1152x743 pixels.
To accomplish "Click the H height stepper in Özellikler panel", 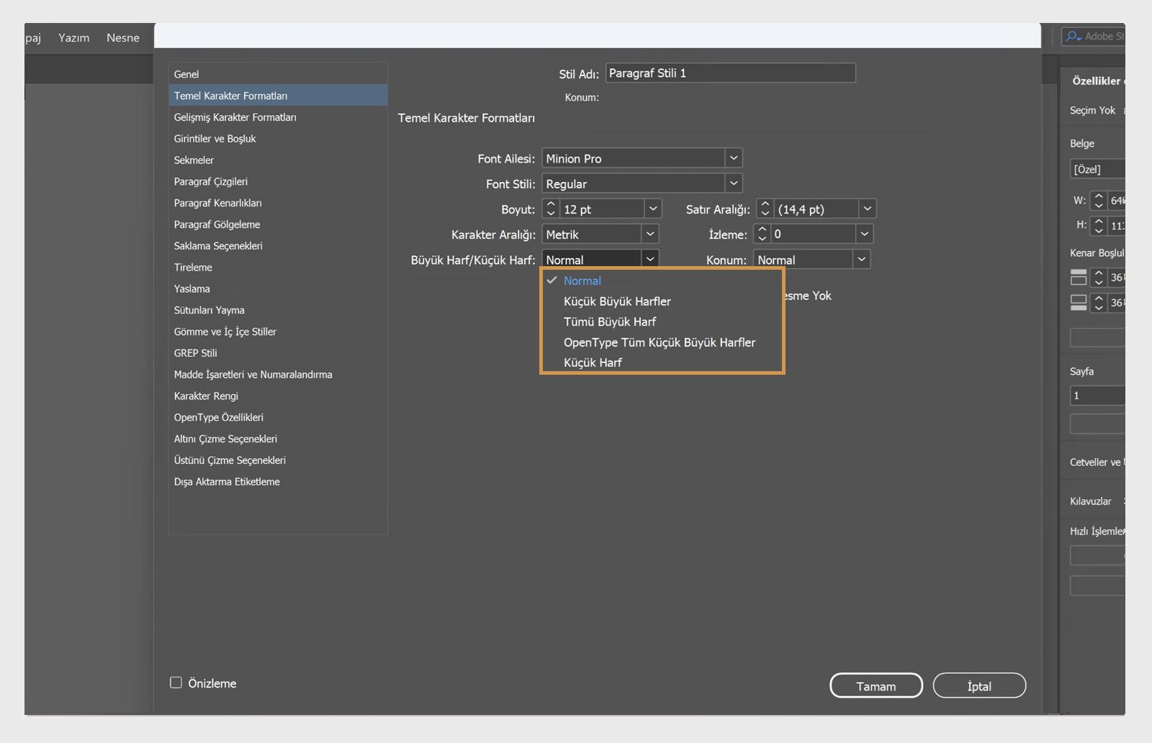I will pos(1098,226).
